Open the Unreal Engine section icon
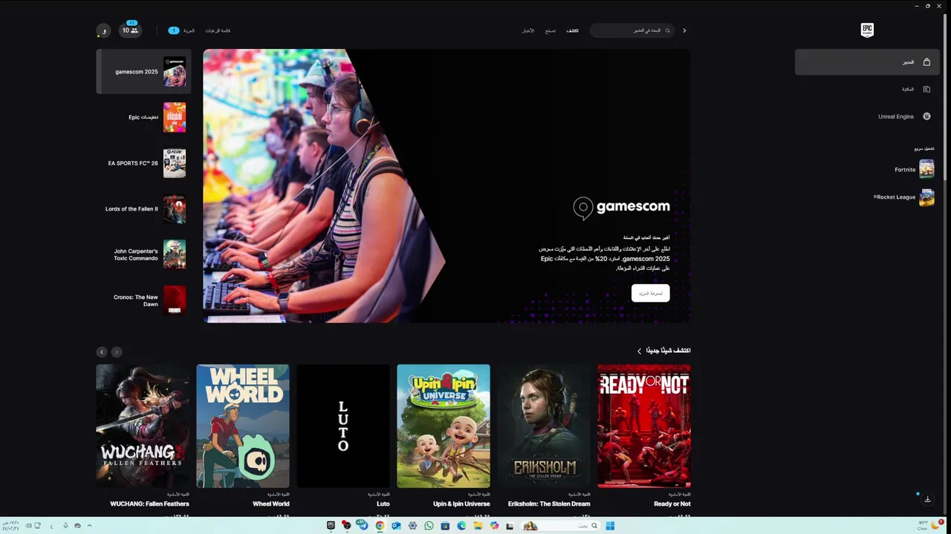The image size is (951, 534). click(x=926, y=116)
